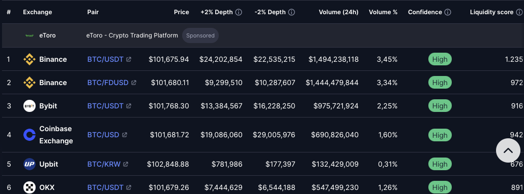Image resolution: width=524 pixels, height=194 pixels.
Task: Open Binance BTC/FDUSD external link icon
Action: click(134, 83)
